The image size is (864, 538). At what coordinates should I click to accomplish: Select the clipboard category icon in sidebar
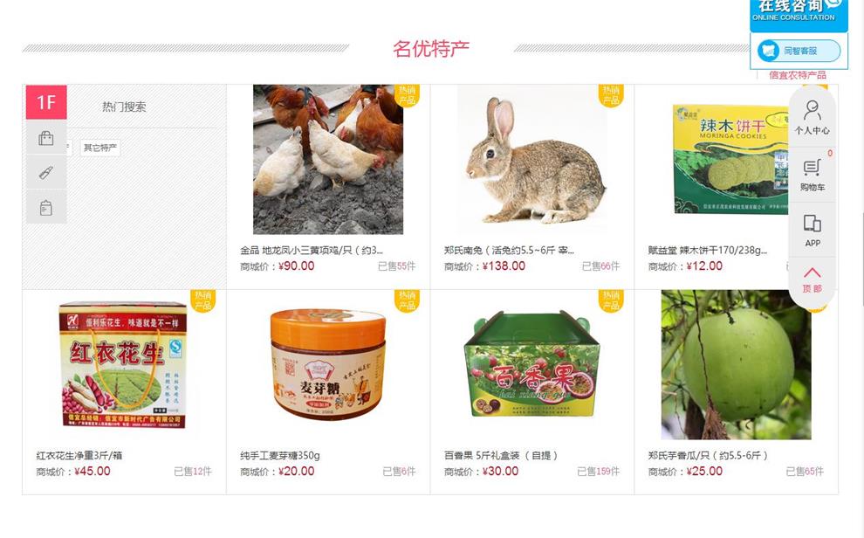[x=46, y=207]
